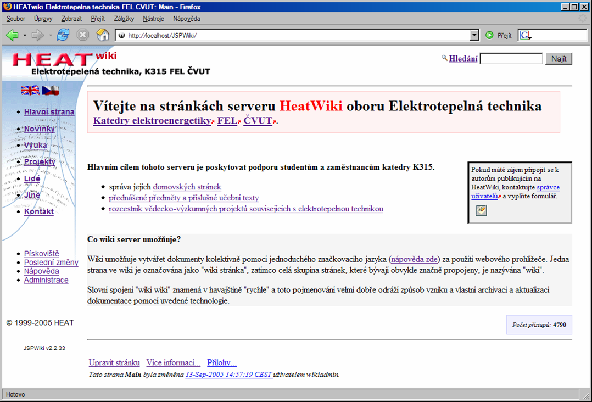The image size is (592, 402).
Task: Open the 'nápověda zde' link
Action: (414, 259)
